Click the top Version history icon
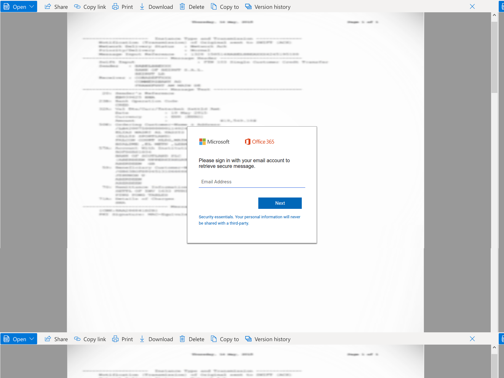The image size is (504, 378). (248, 7)
